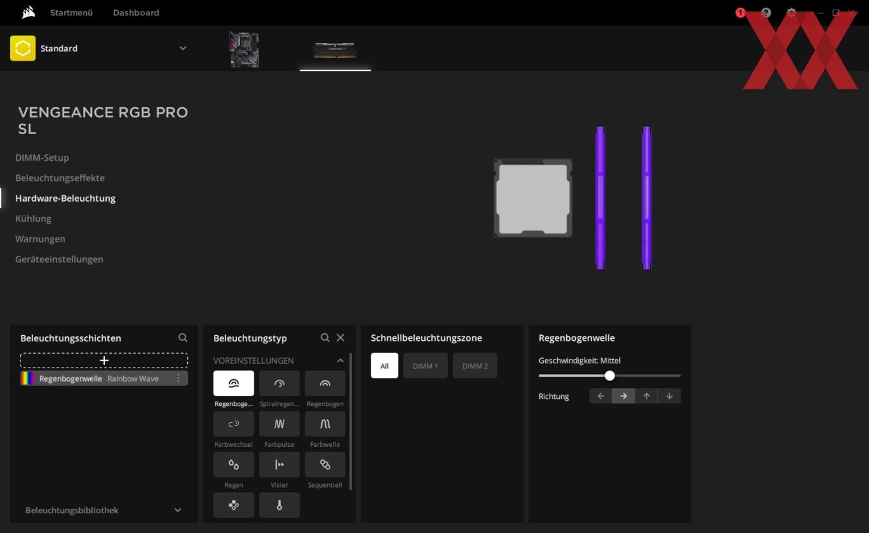The width and height of the screenshot is (869, 533).
Task: Collapse the VOREINSTELLUNGEN section
Action: 341,361
